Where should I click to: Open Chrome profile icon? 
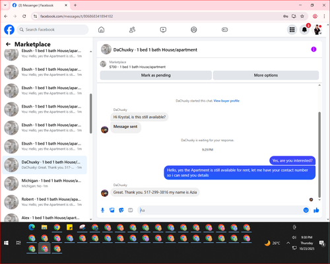(x=315, y=16)
